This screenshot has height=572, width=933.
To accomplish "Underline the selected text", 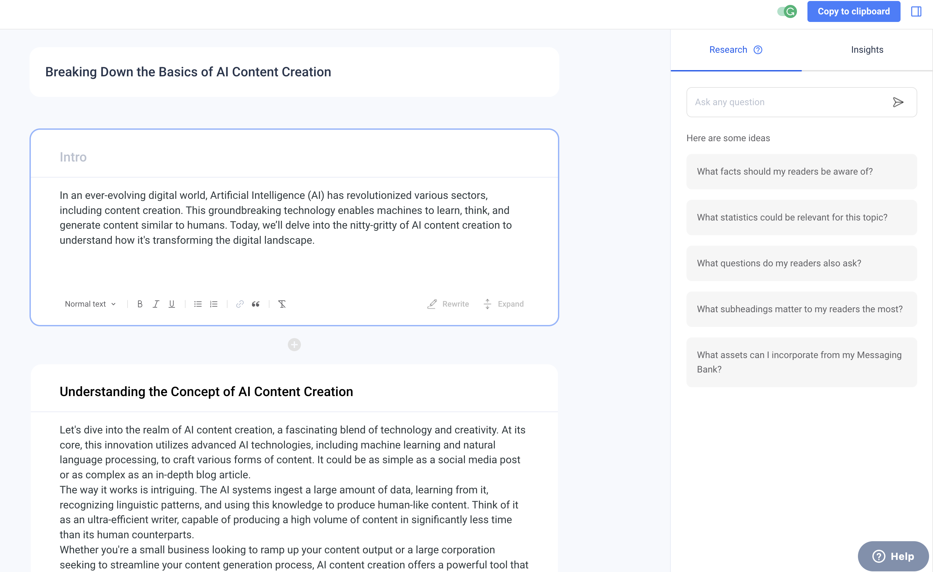I will tap(171, 304).
